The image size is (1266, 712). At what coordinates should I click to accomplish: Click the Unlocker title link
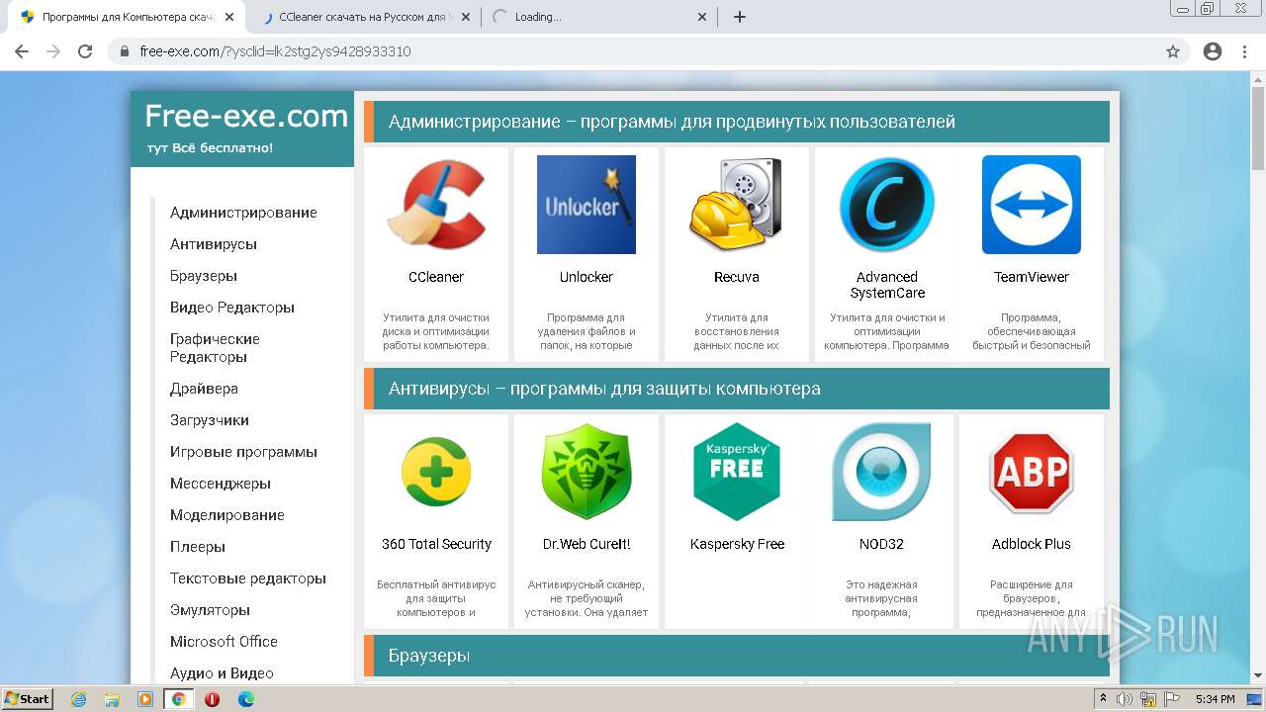587,277
